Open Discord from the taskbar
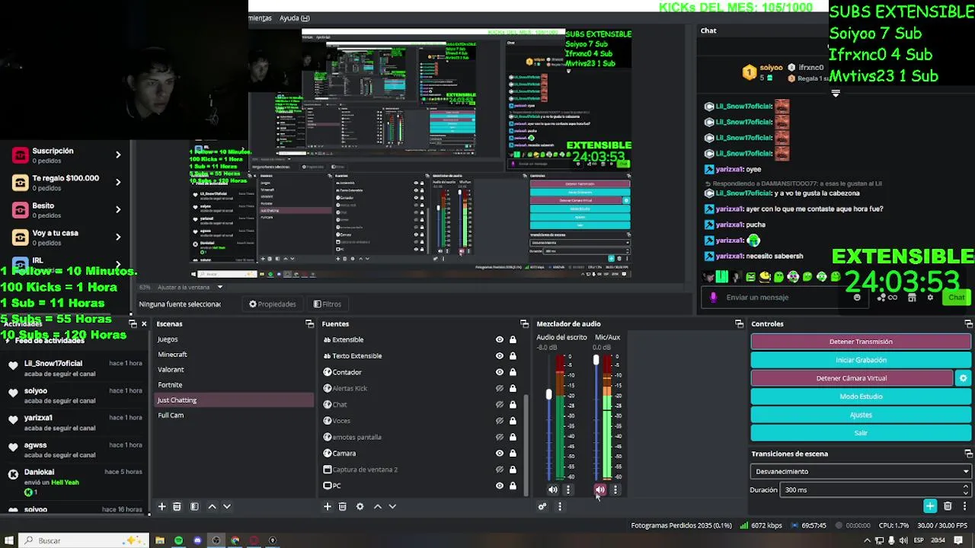Screen dimensions: 975x548 [x=197, y=540]
